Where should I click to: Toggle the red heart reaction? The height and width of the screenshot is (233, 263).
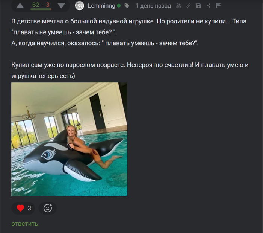[20, 208]
